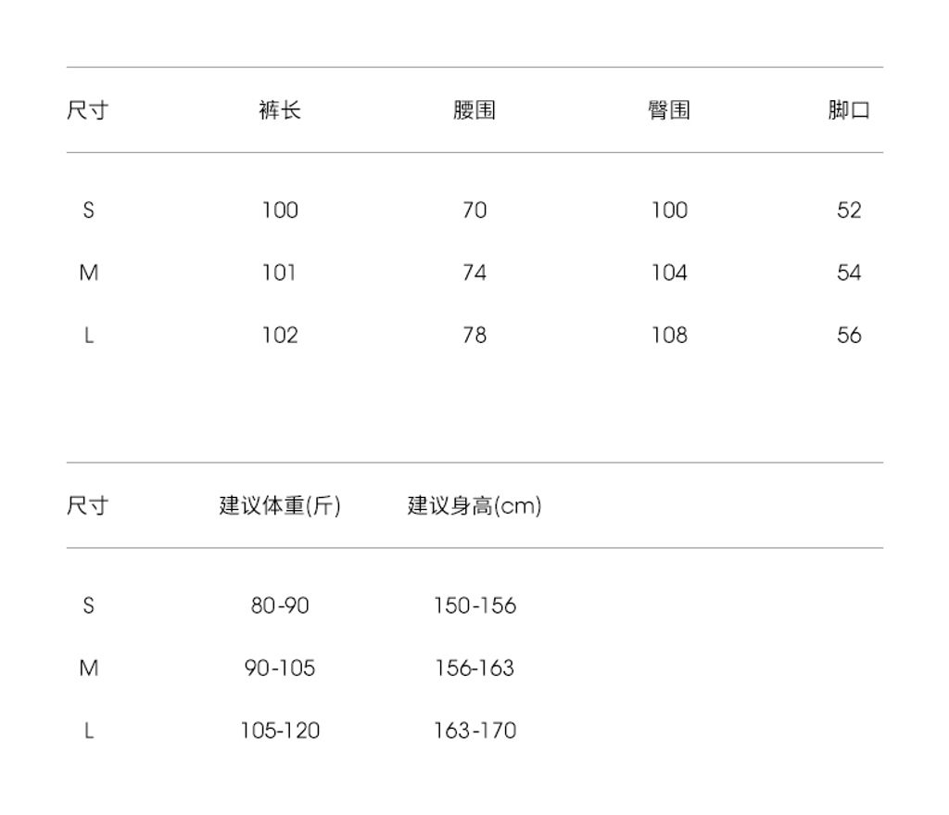Select waist value 74

coord(474,273)
